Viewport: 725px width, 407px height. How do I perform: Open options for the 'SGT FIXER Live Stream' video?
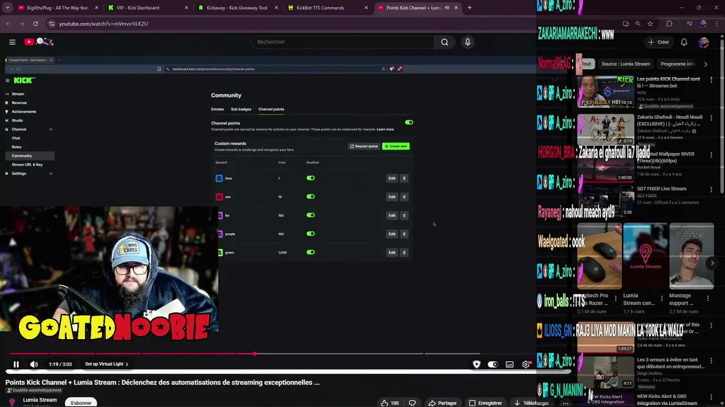711,189
